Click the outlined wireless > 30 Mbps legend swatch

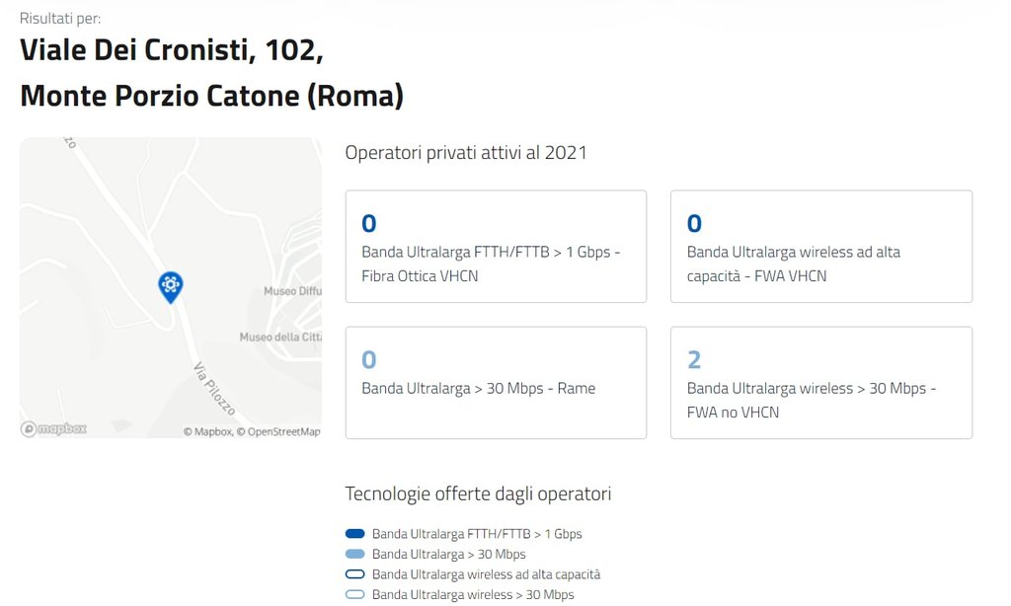pyautogui.click(x=355, y=595)
